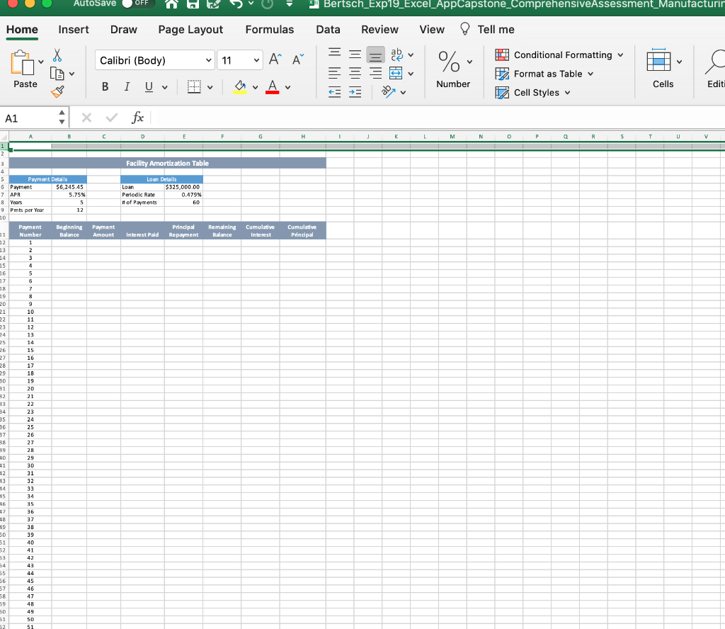
Task: Apply yellow fill color bucket
Action: pyautogui.click(x=240, y=86)
